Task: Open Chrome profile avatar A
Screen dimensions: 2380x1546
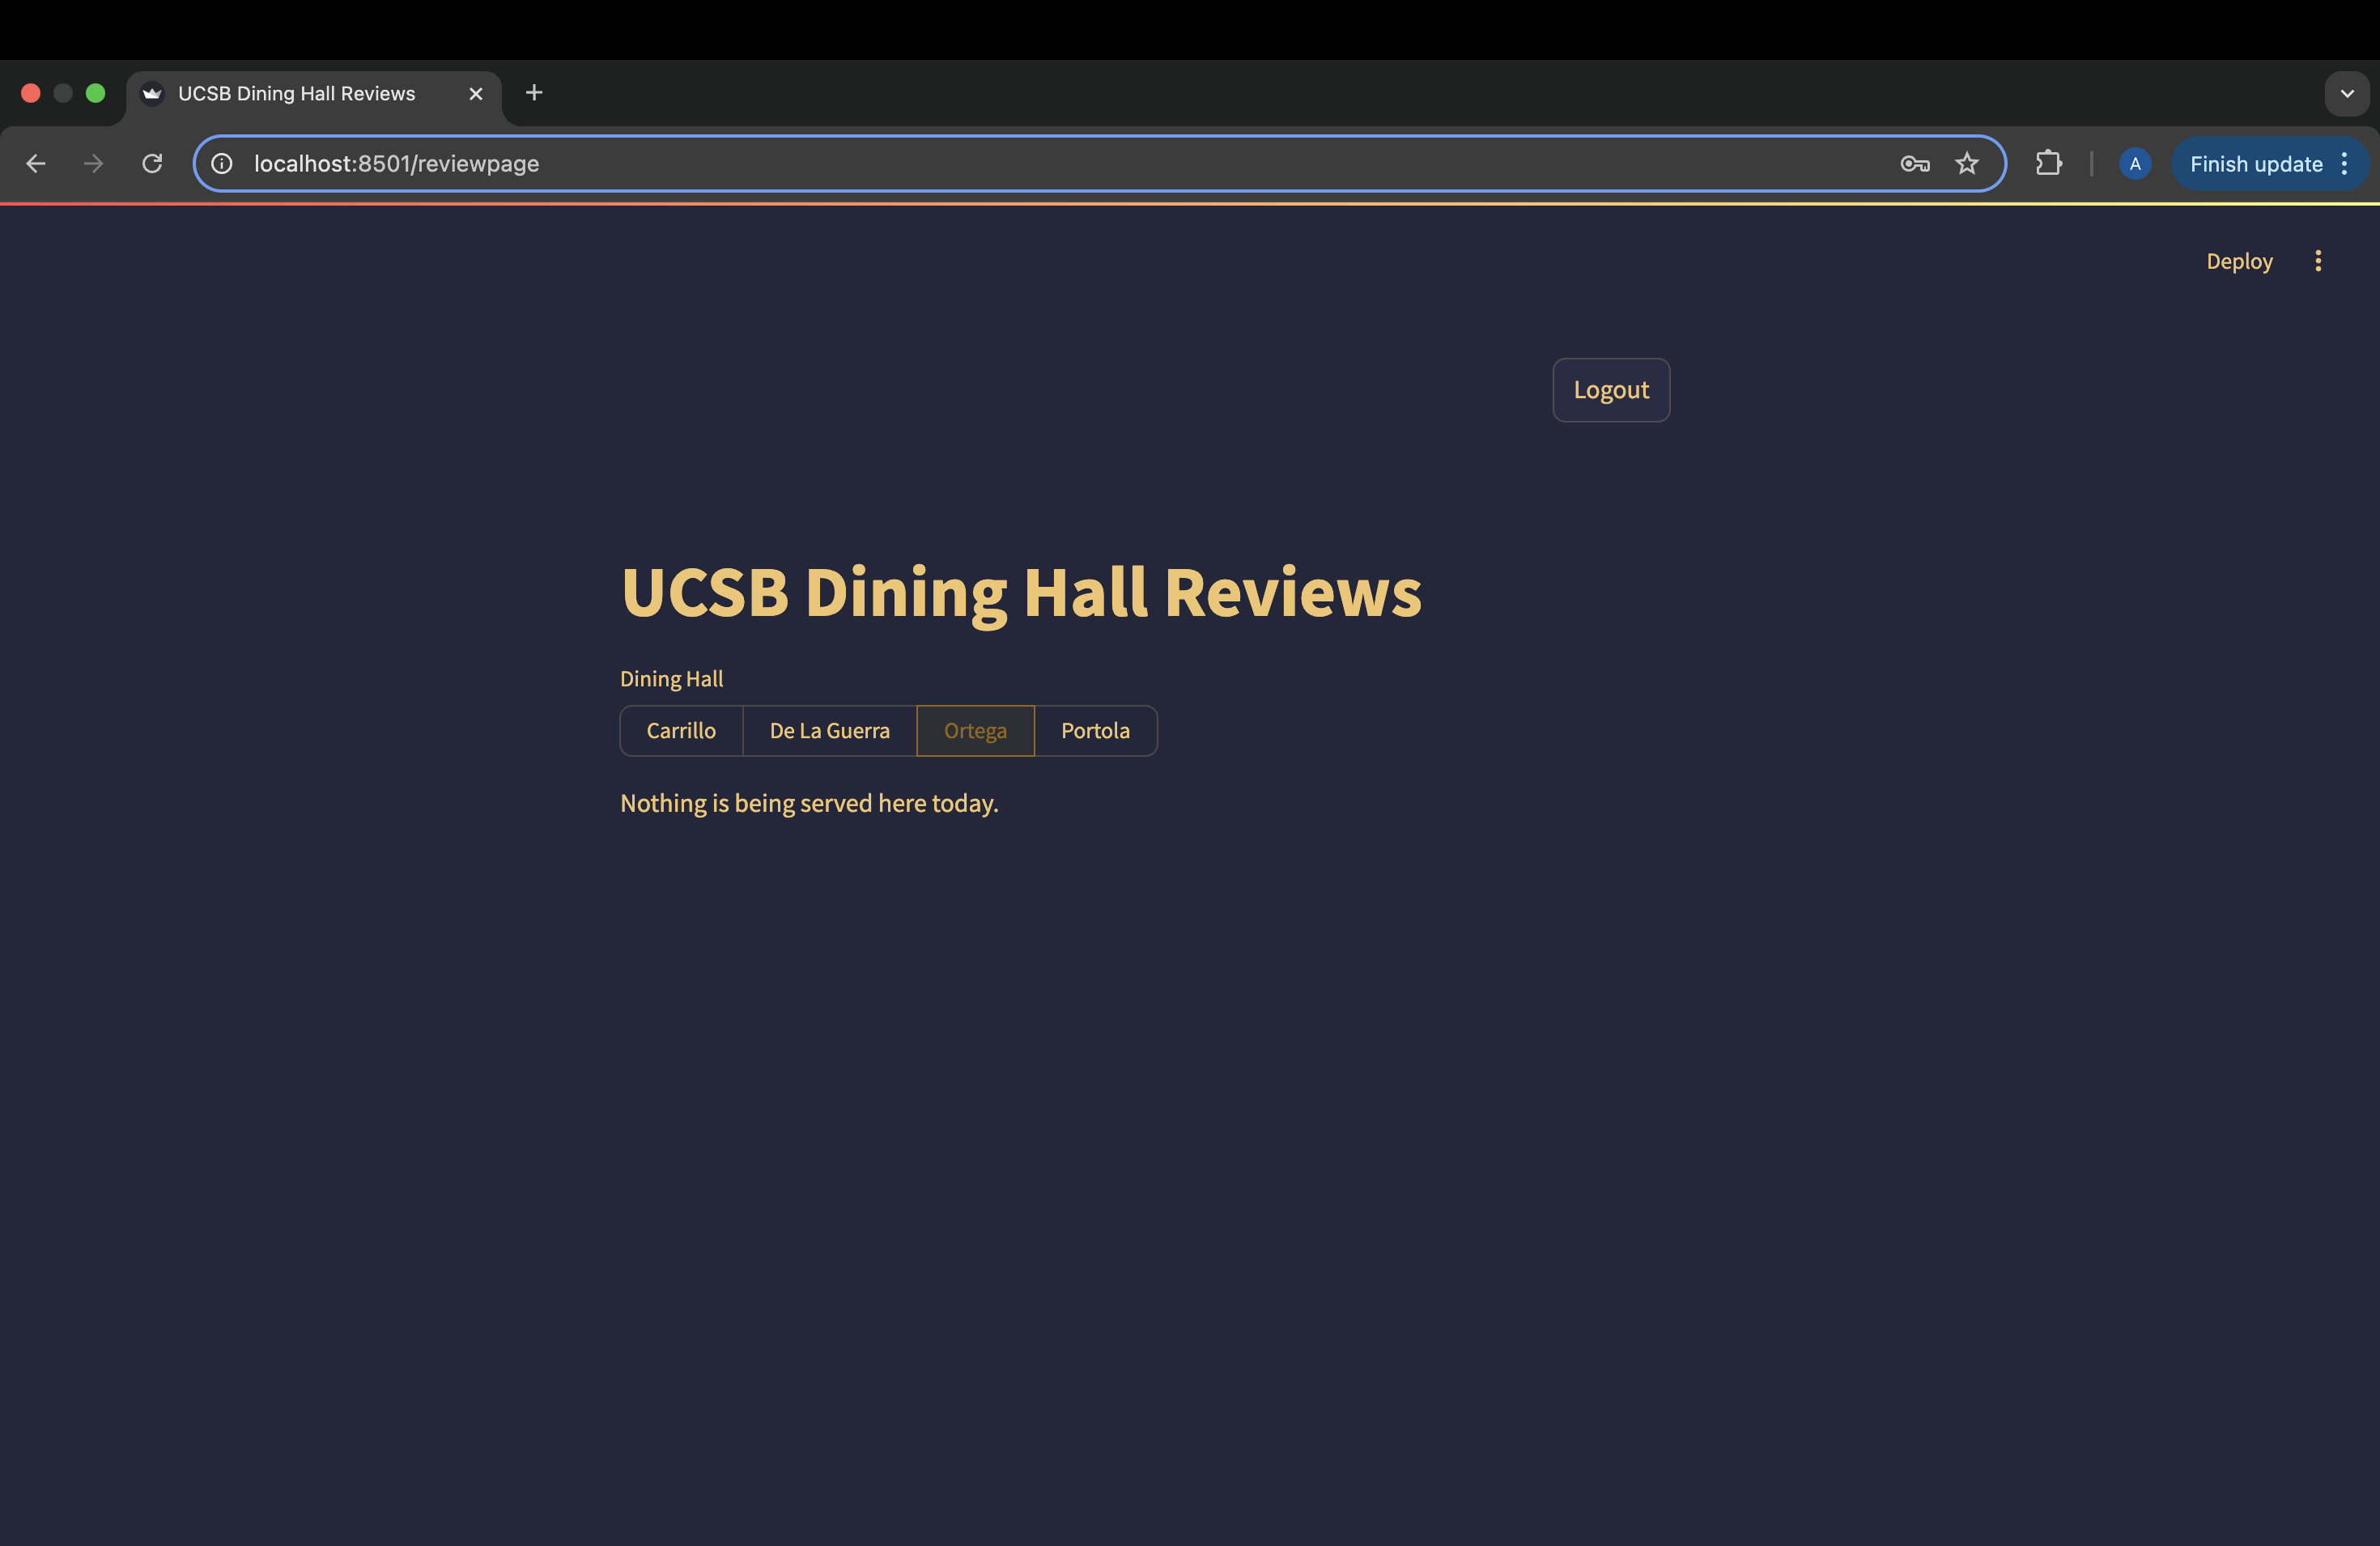Action: pos(2134,163)
